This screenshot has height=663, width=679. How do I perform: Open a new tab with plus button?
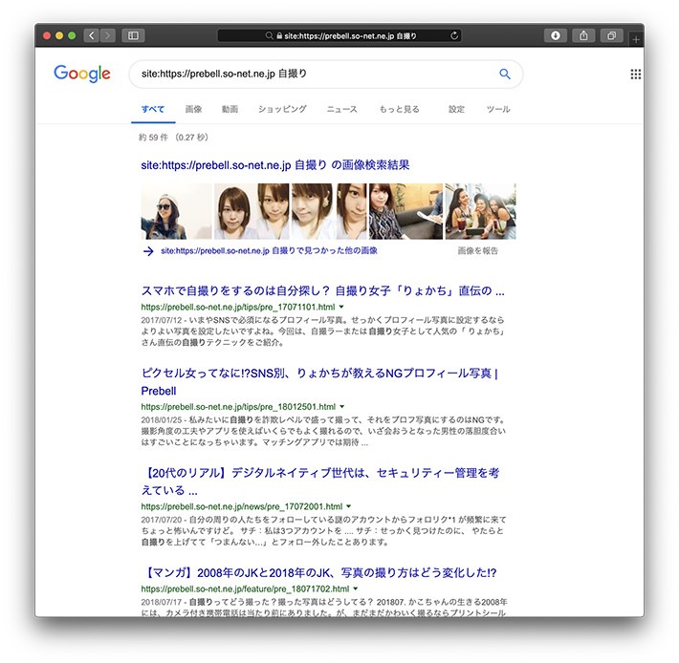click(636, 39)
